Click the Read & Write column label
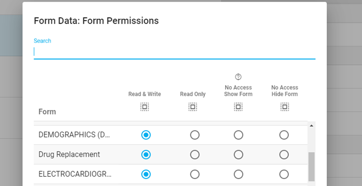Viewport: 362px width, 186px height. tap(144, 94)
